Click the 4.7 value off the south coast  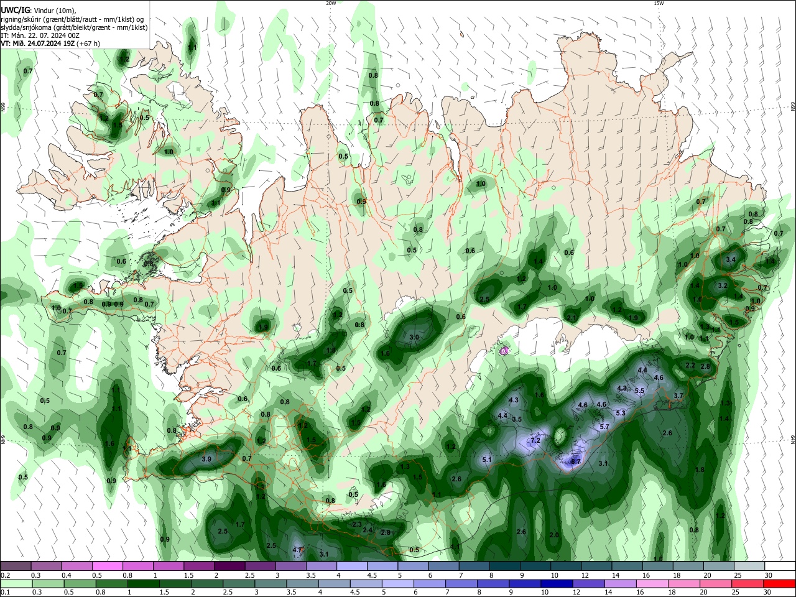tap(297, 550)
